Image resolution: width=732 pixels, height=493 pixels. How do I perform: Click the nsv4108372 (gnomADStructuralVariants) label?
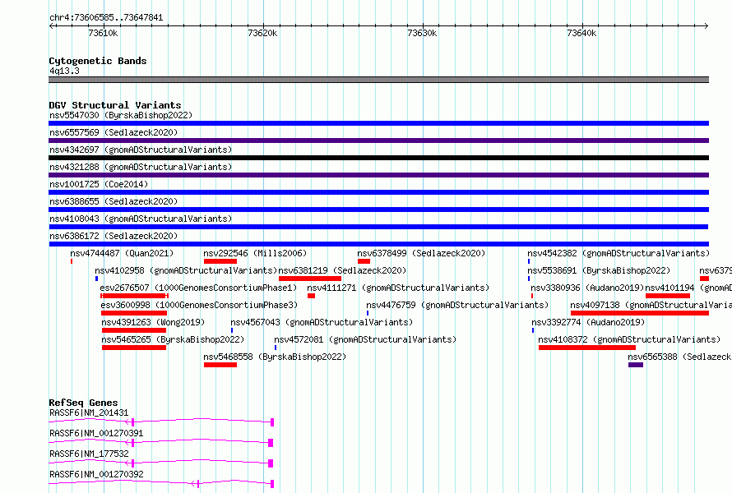(629, 339)
